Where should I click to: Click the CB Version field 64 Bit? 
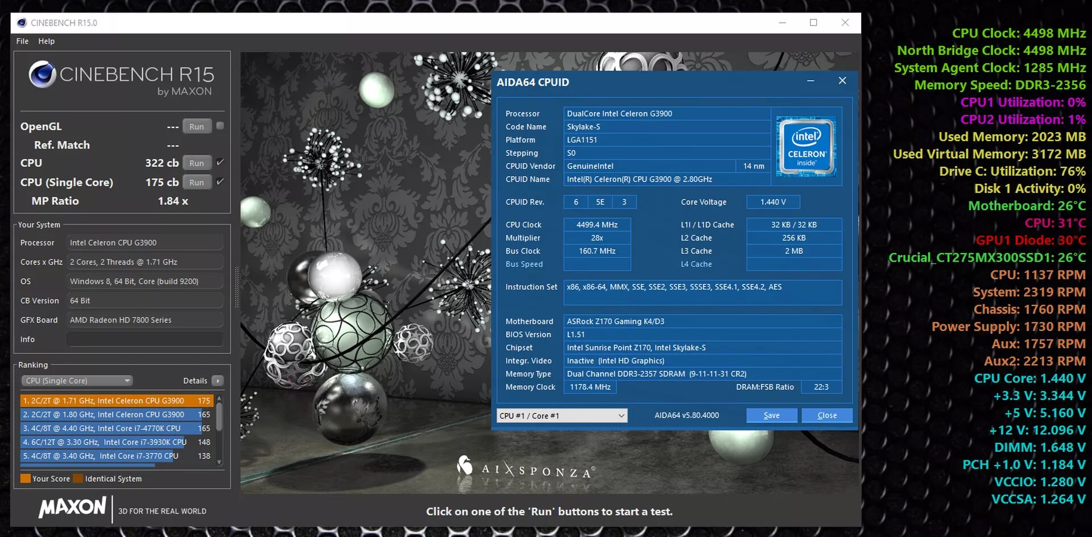144,300
